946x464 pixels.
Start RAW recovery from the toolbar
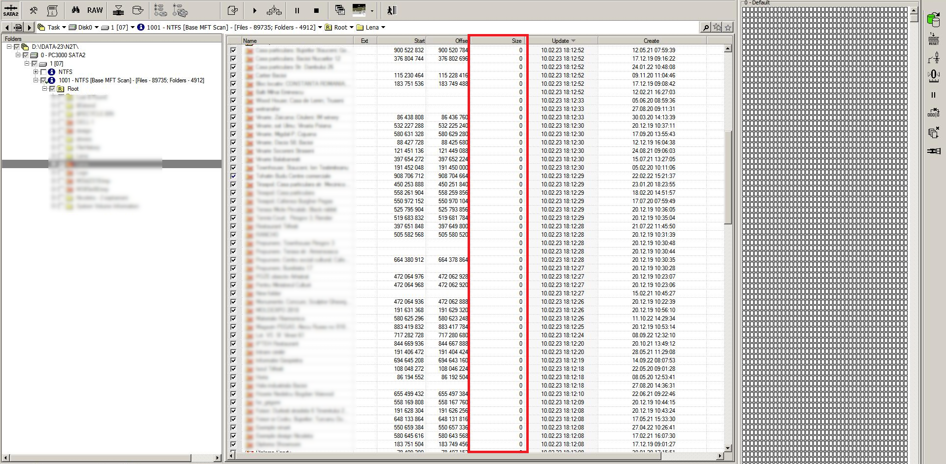95,10
